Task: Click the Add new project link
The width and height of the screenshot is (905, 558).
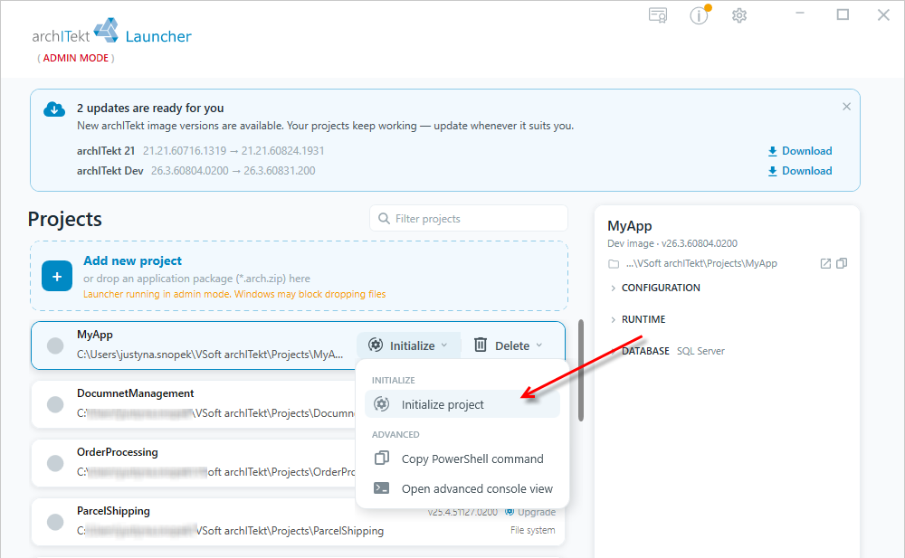Action: pos(133,260)
